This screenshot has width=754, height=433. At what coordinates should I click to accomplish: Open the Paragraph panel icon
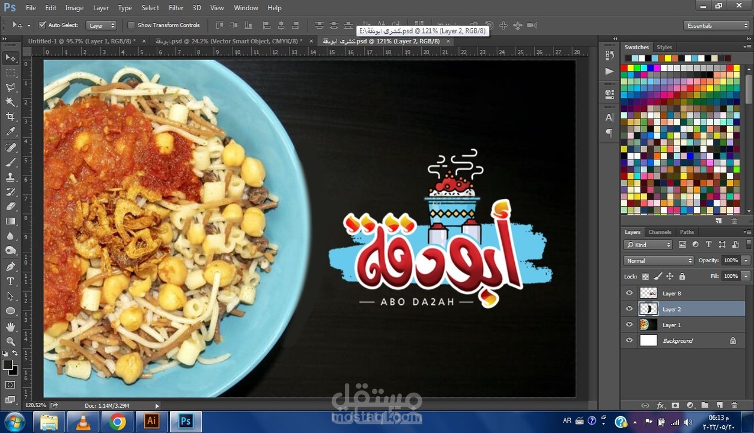[x=609, y=133]
